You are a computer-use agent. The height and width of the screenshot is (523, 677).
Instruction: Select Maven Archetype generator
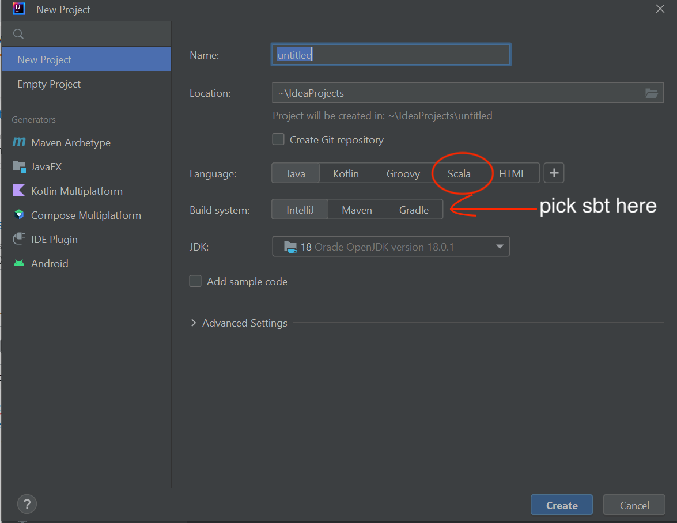coord(86,142)
